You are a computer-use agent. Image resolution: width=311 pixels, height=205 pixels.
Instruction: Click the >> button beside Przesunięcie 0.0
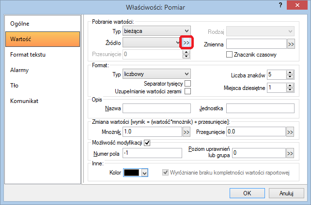(290, 132)
